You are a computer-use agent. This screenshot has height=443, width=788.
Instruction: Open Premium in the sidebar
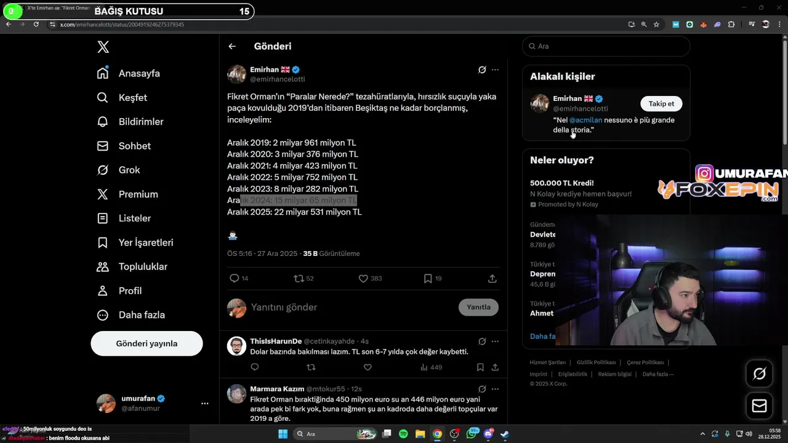click(x=128, y=194)
